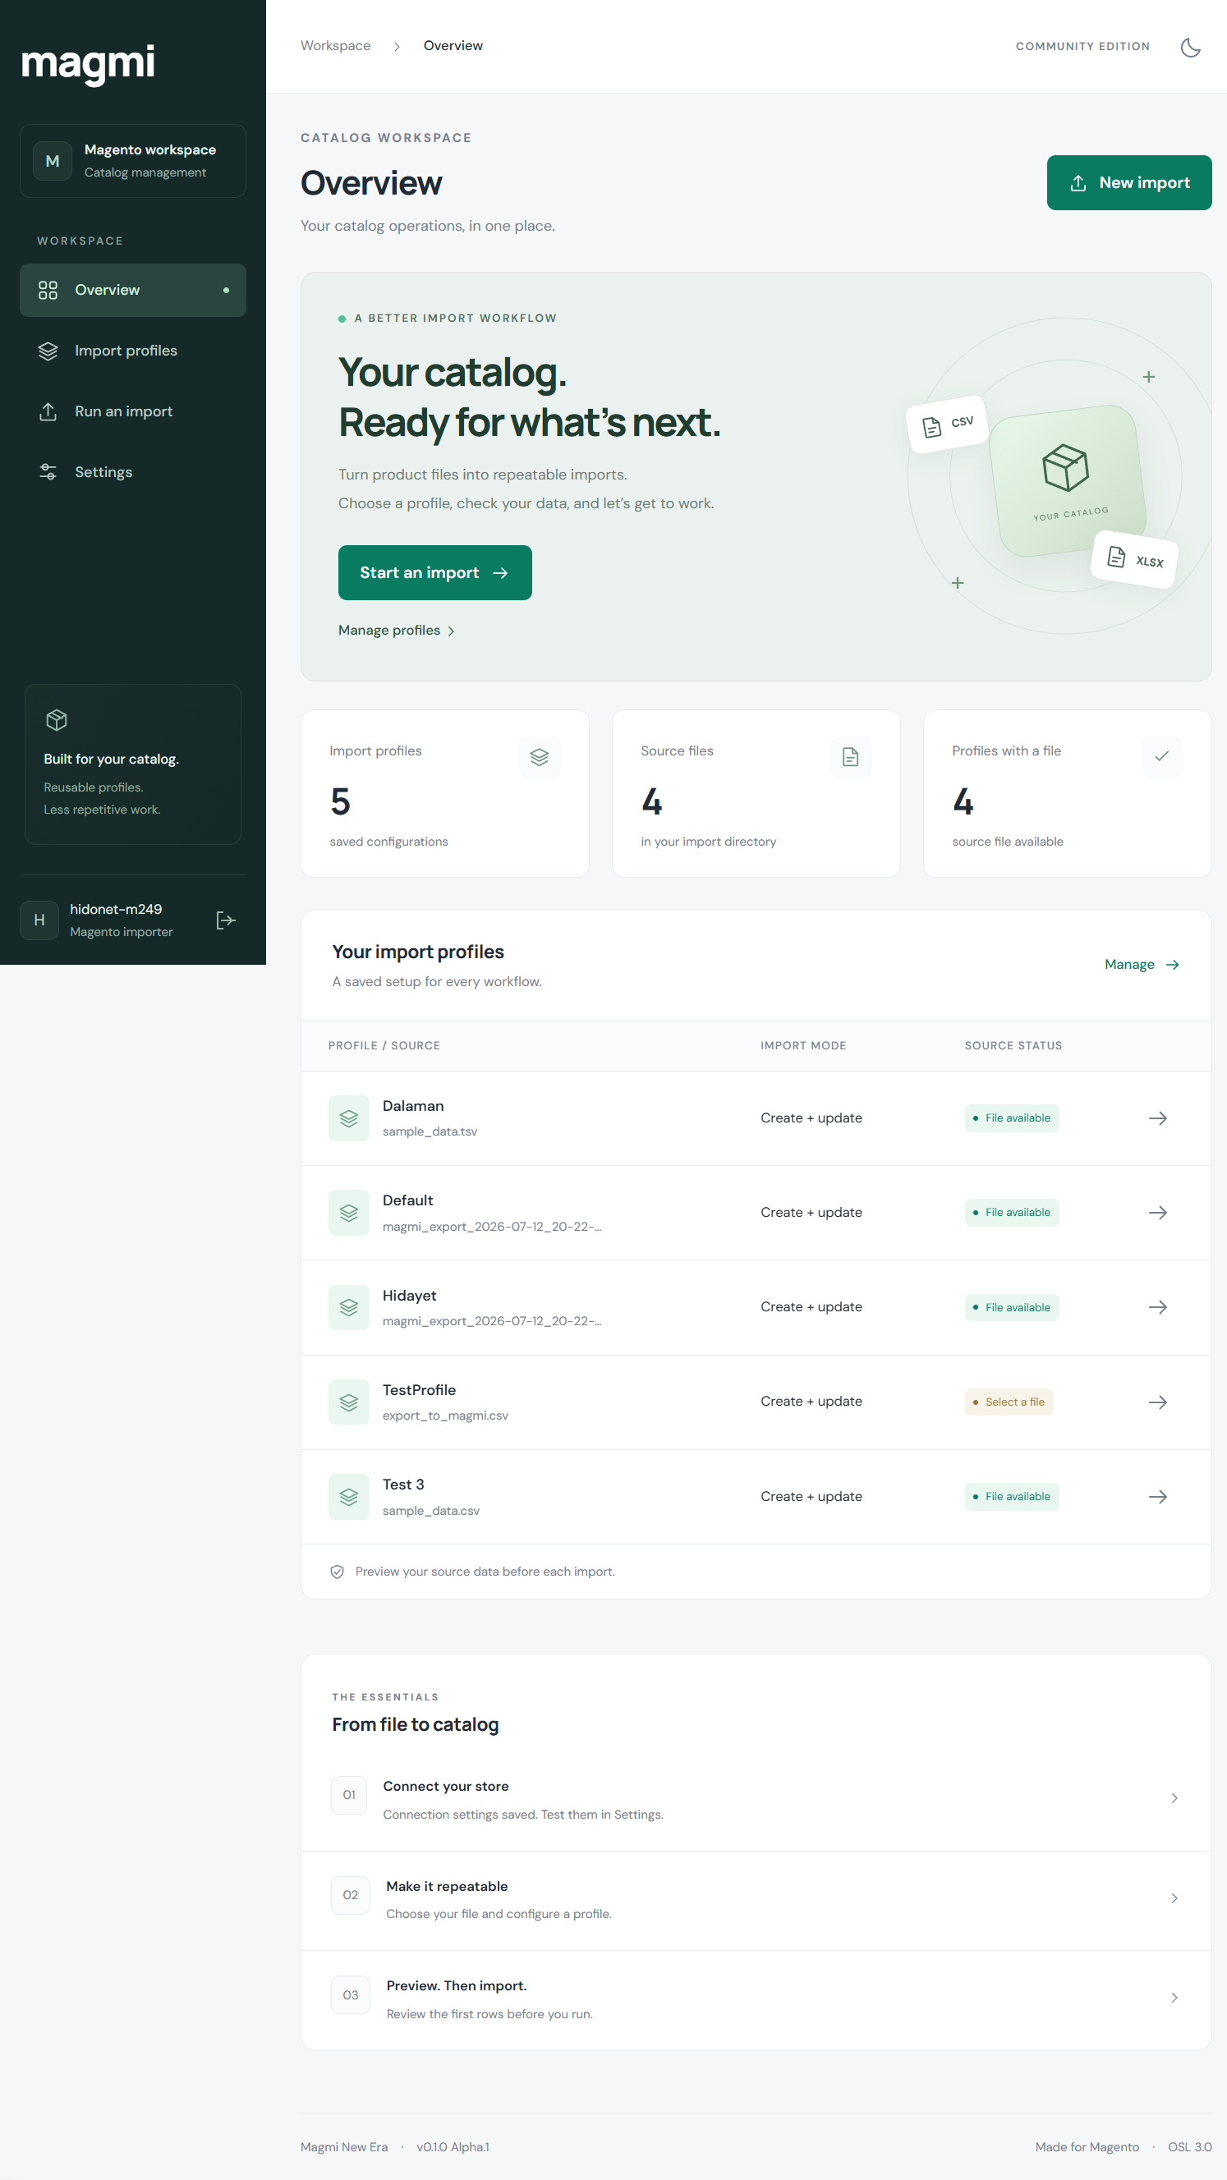Open the Manage link in Your import profiles
The image size is (1227, 2180).
point(1142,965)
